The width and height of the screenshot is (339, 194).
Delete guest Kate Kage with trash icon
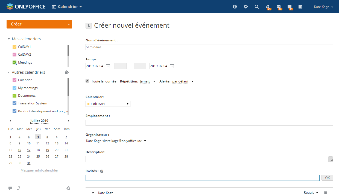325,193
